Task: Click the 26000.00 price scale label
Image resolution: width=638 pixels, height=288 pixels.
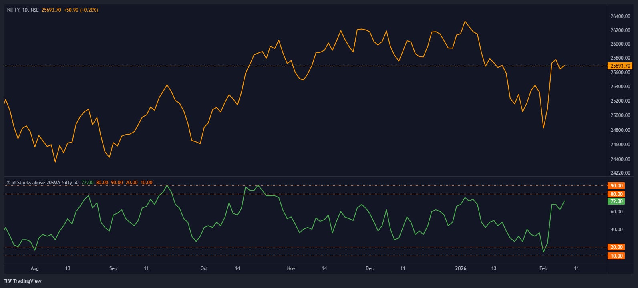Action: (x=620, y=44)
